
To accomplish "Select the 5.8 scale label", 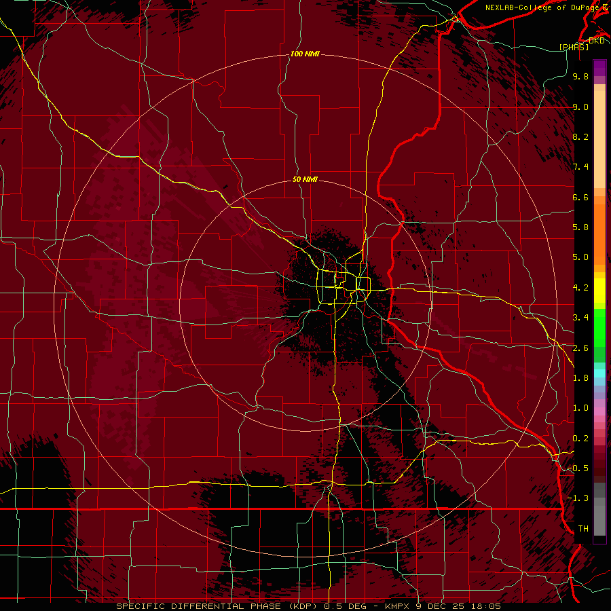I will click(580, 227).
